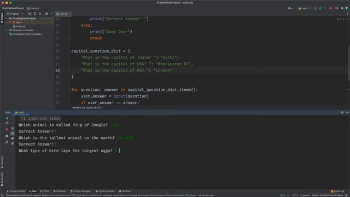The width and height of the screenshot is (350, 197).
Task: Select the main tab in Run panel
Action: (x=21, y=113)
